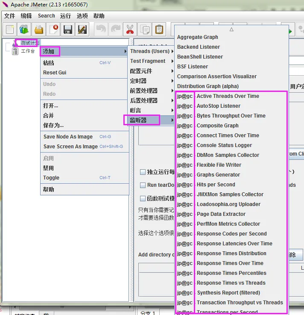Open the 文件 menu

click(10, 16)
